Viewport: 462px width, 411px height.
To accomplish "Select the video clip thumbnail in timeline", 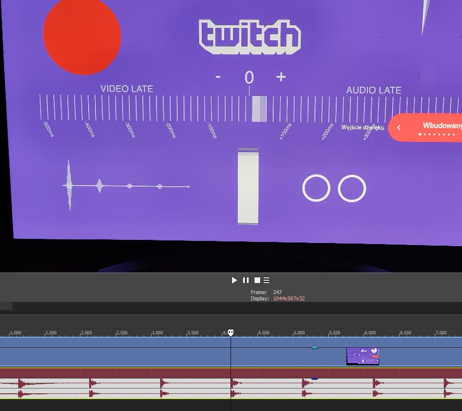I will 363,356.
